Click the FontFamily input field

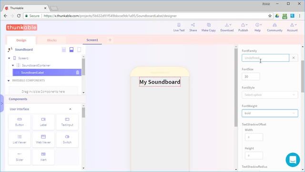pos(265,58)
